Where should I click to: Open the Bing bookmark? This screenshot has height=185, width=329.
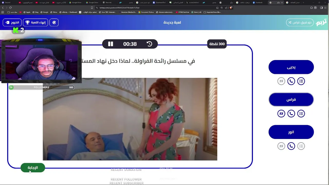point(35,12)
